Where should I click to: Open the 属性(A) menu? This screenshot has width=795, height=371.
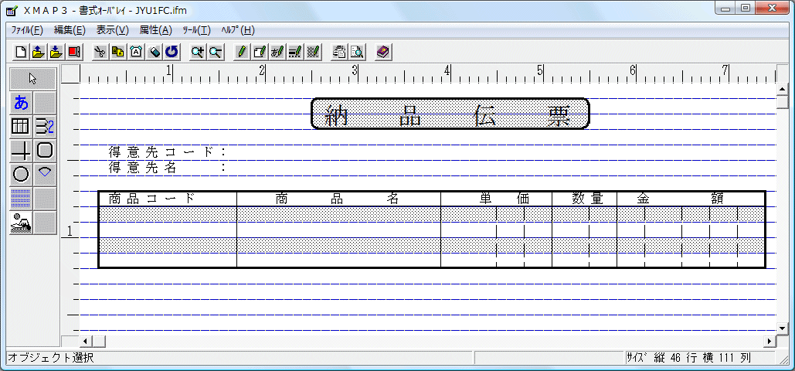[x=155, y=30]
